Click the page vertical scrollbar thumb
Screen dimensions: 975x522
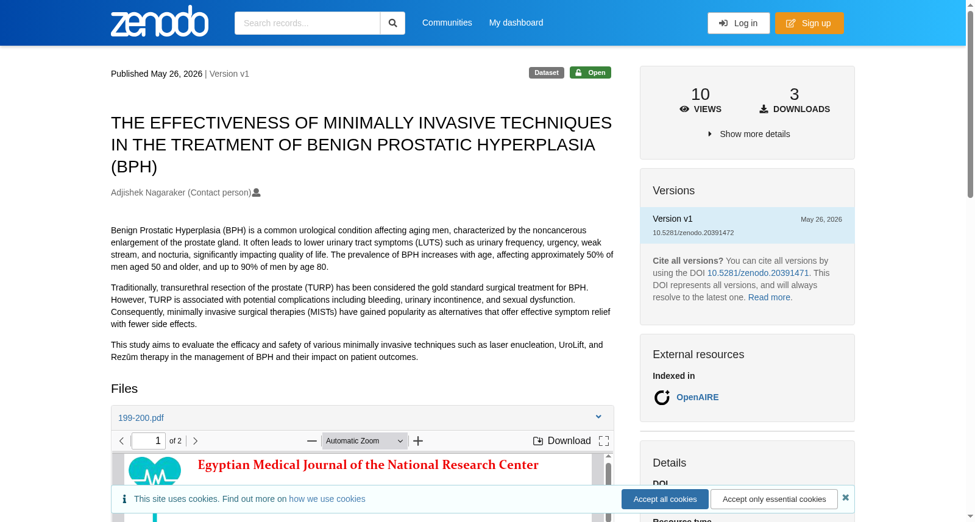pyautogui.click(x=970, y=104)
